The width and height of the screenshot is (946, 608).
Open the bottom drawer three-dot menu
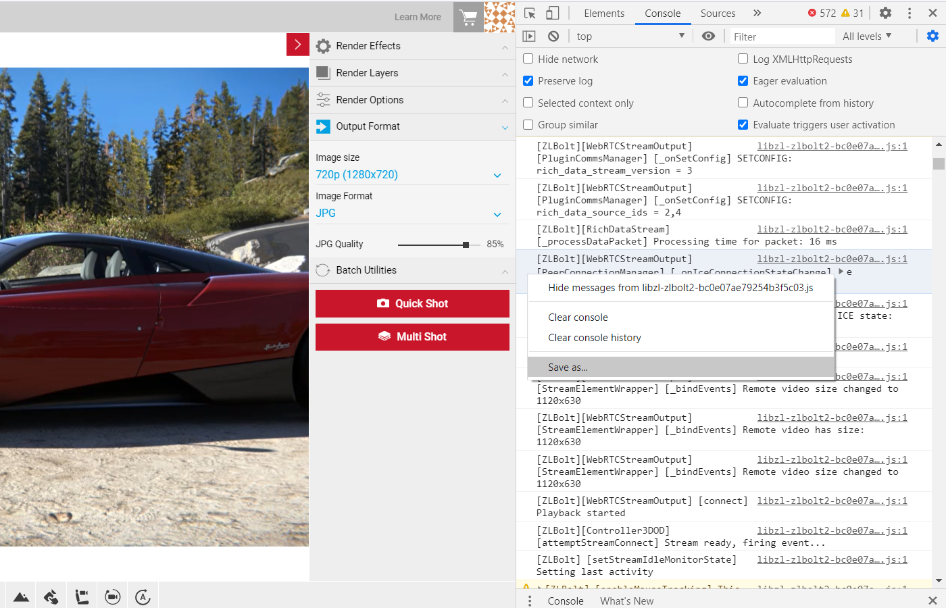tap(530, 601)
